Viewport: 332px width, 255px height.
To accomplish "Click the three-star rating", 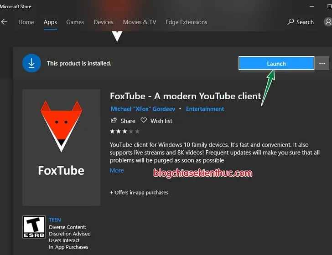I will (x=124, y=132).
